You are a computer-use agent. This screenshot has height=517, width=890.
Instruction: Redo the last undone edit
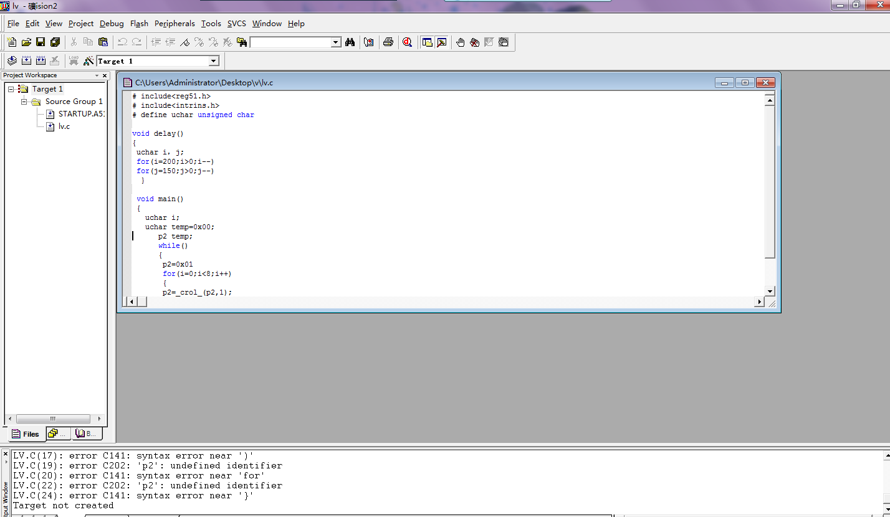136,42
